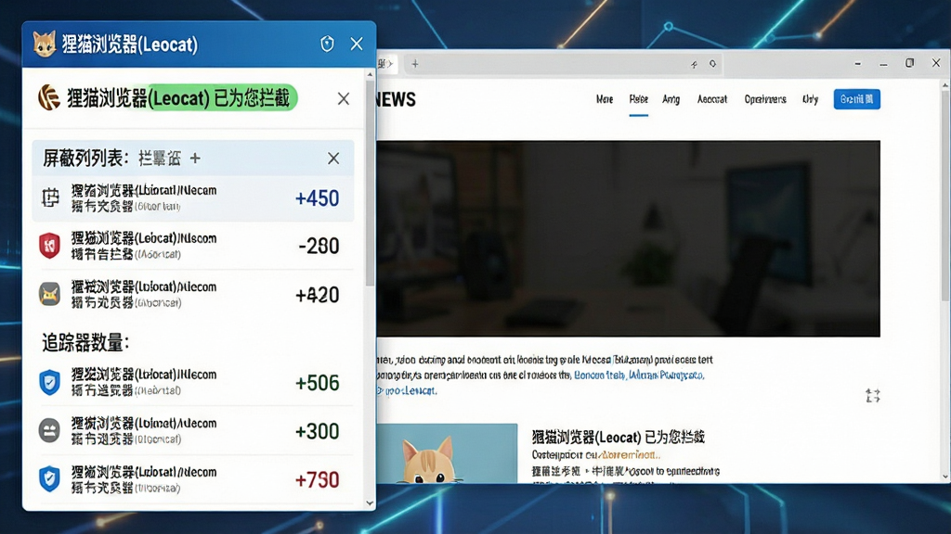Click the scrollbar thumb in the Leocat popup
This screenshot has height=534, width=951.
[370, 183]
